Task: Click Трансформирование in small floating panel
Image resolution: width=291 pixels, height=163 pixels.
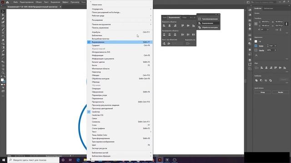Action: coord(208,19)
